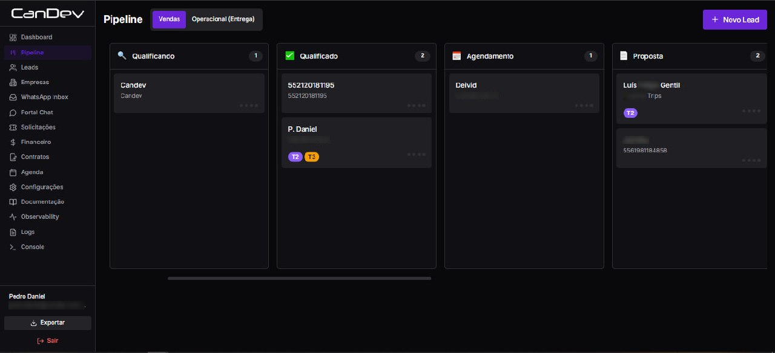Click the Exportar button
The width and height of the screenshot is (775, 353).
pos(48,323)
